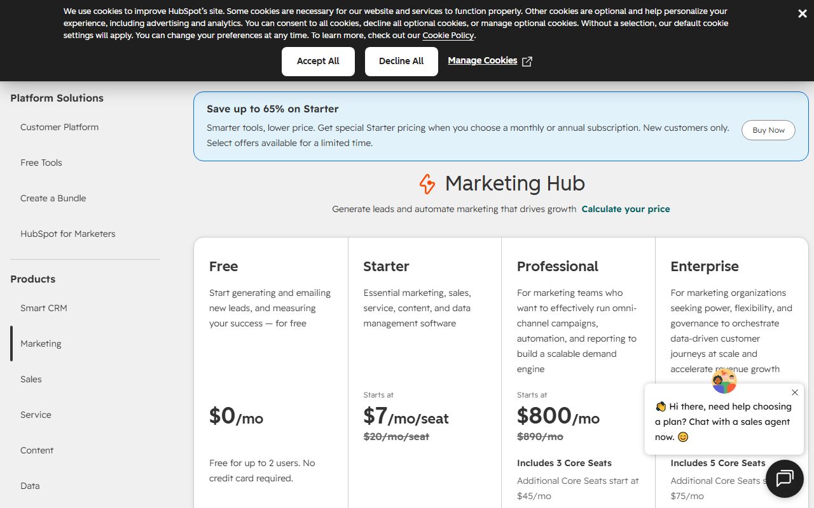The image size is (814, 508).
Task: Select Marketing in Products list
Action: [41, 344]
